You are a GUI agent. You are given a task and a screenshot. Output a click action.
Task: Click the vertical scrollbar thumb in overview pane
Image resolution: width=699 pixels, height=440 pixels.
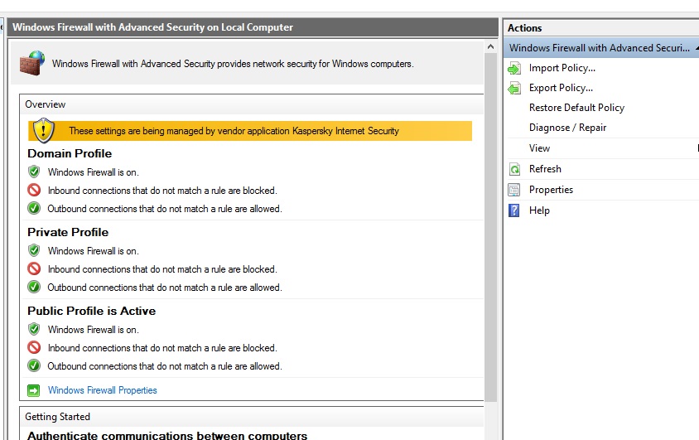point(490,228)
